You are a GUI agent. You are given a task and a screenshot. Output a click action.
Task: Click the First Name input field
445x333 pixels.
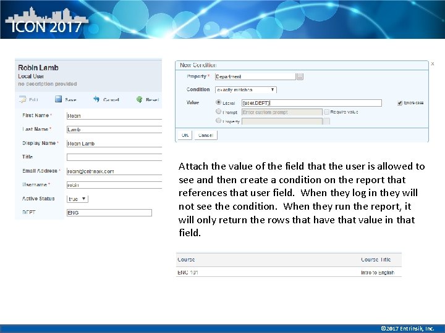pos(114,116)
